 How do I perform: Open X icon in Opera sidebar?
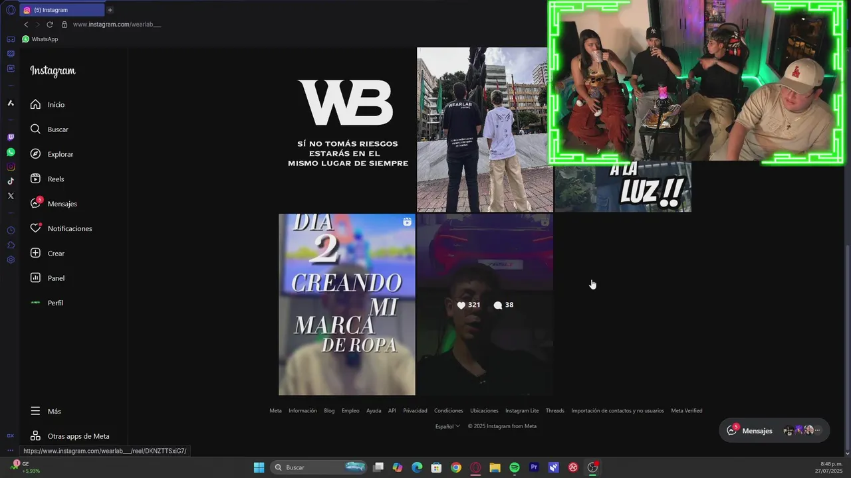coord(11,196)
